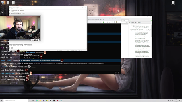Open the File menu in Notepad
Viewport: 182px width, 102px height.
coord(10,9)
